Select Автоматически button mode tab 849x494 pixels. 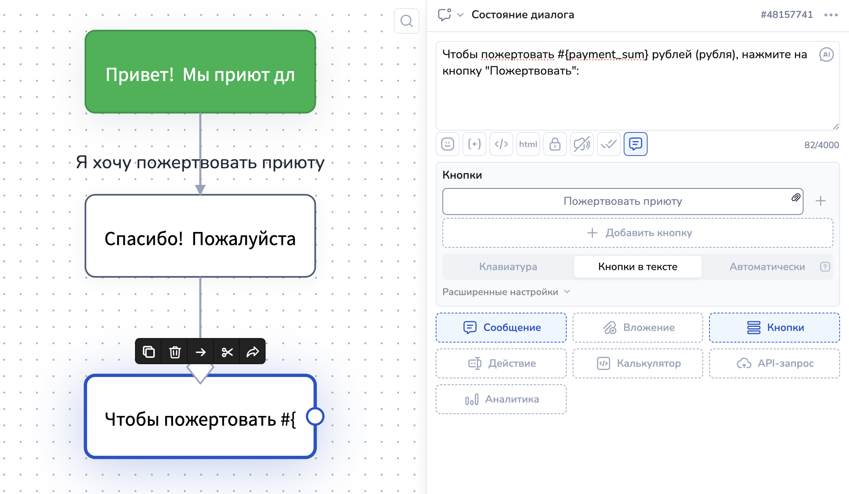pyautogui.click(x=767, y=267)
